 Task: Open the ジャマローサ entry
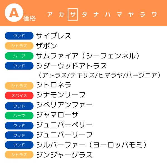click(57, 115)
